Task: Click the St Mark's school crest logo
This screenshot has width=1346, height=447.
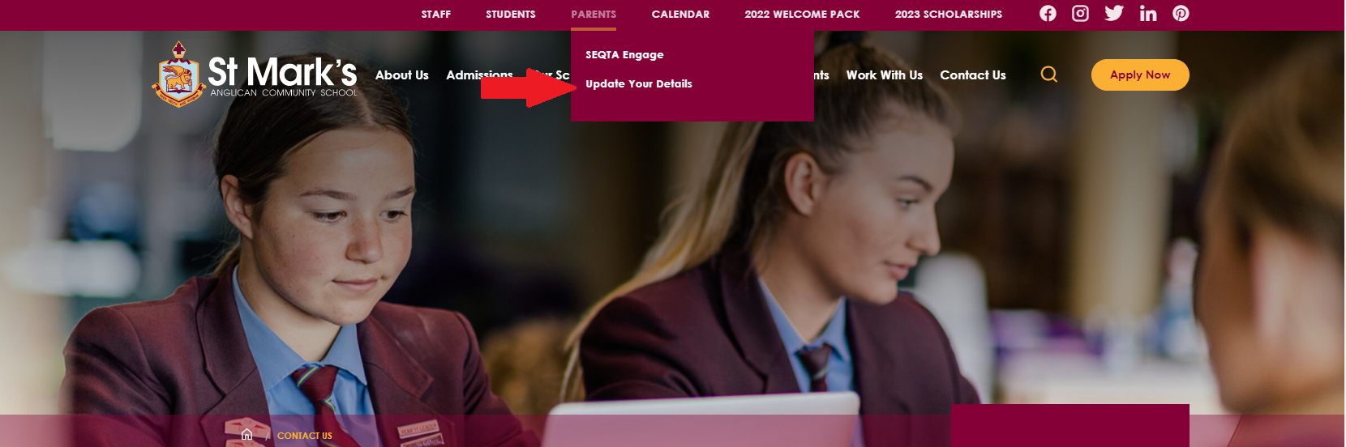Action: click(x=178, y=74)
